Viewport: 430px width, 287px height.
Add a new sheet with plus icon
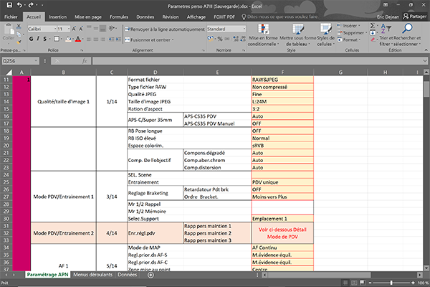click(150, 275)
